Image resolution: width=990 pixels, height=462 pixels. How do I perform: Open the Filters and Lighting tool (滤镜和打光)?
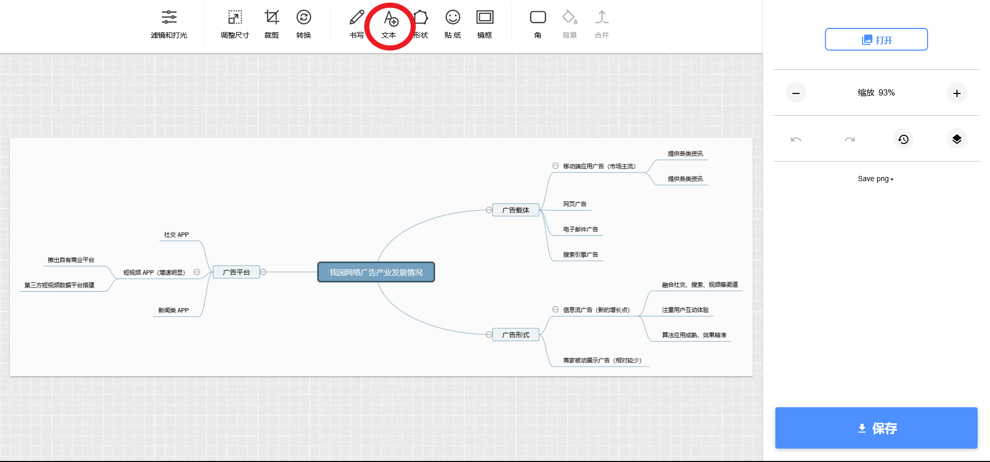click(x=169, y=24)
